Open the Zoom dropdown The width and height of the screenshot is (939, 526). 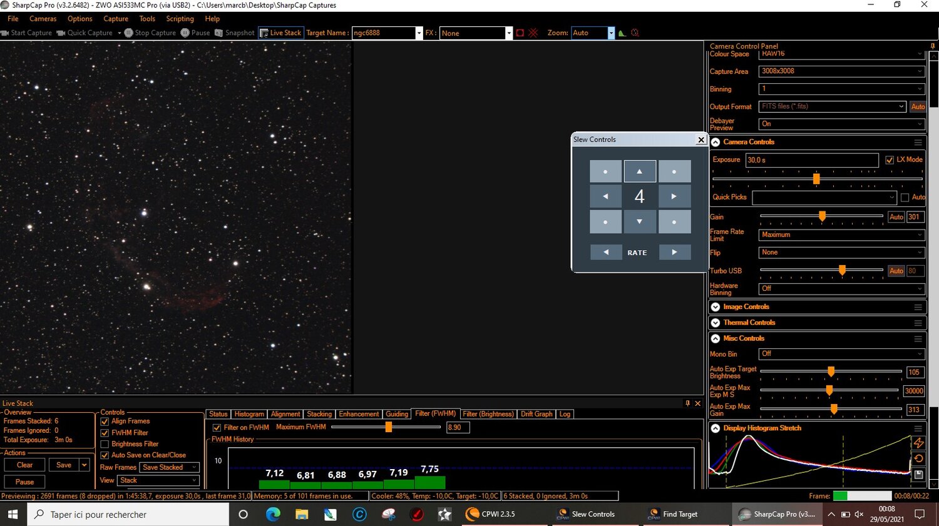pyautogui.click(x=611, y=33)
